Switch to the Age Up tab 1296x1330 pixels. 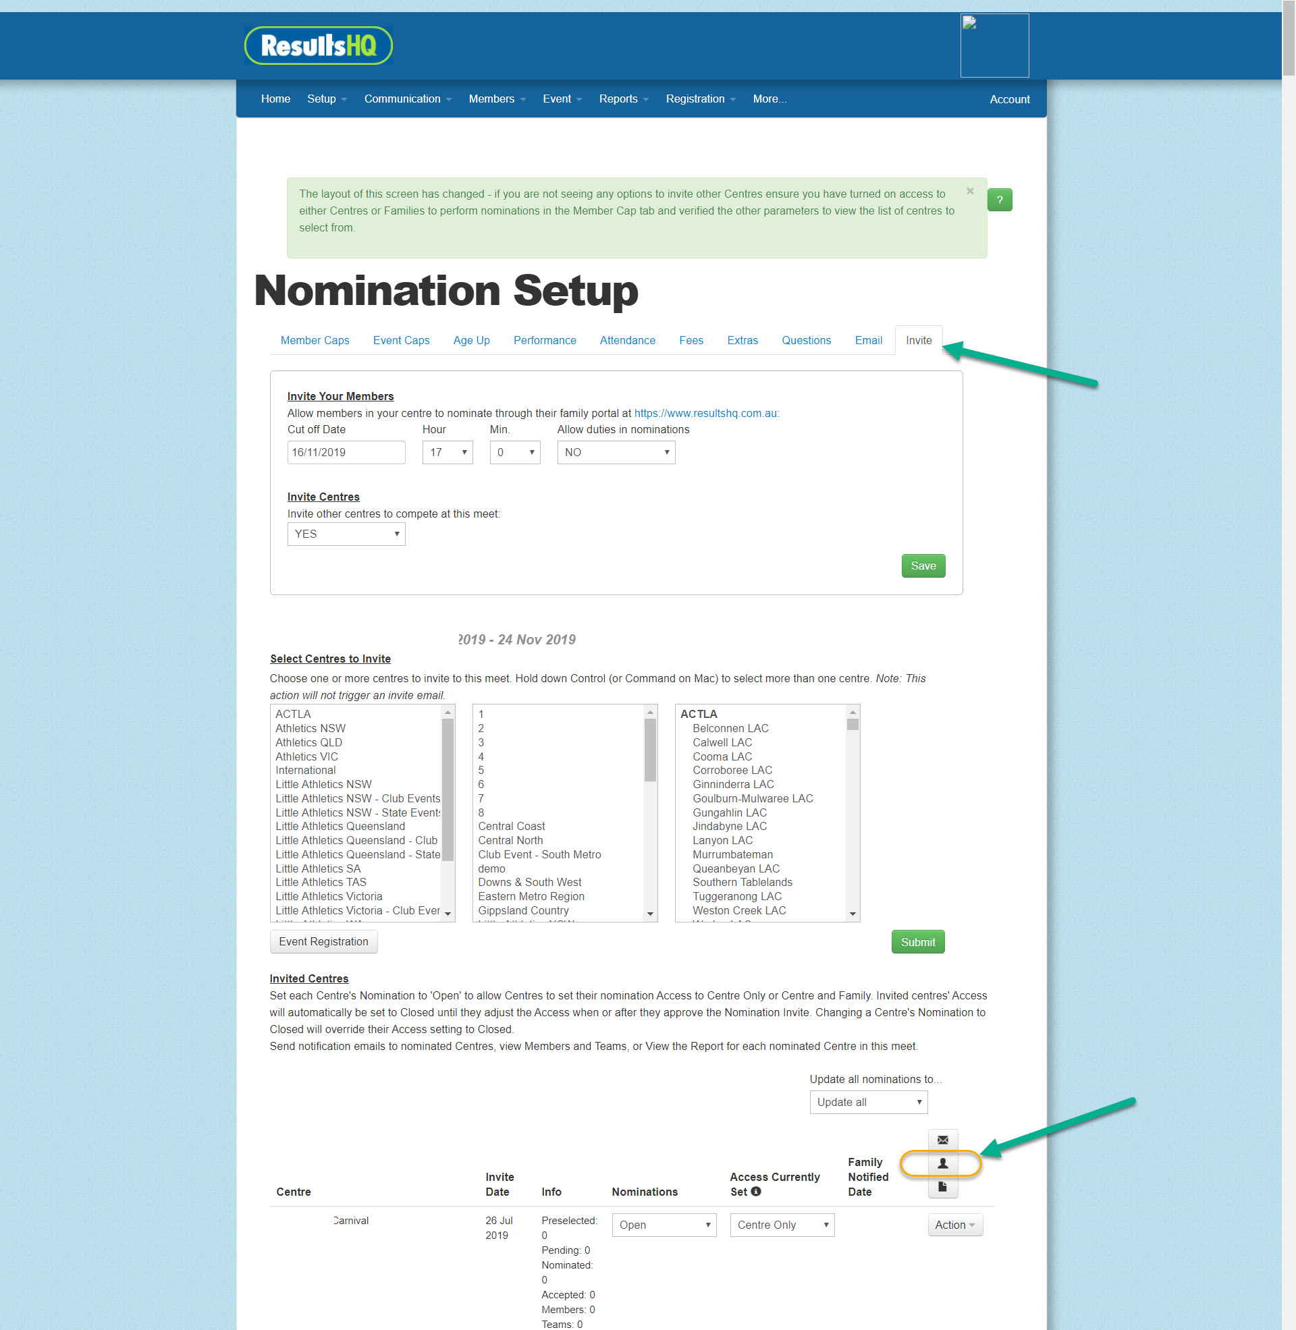pyautogui.click(x=471, y=340)
